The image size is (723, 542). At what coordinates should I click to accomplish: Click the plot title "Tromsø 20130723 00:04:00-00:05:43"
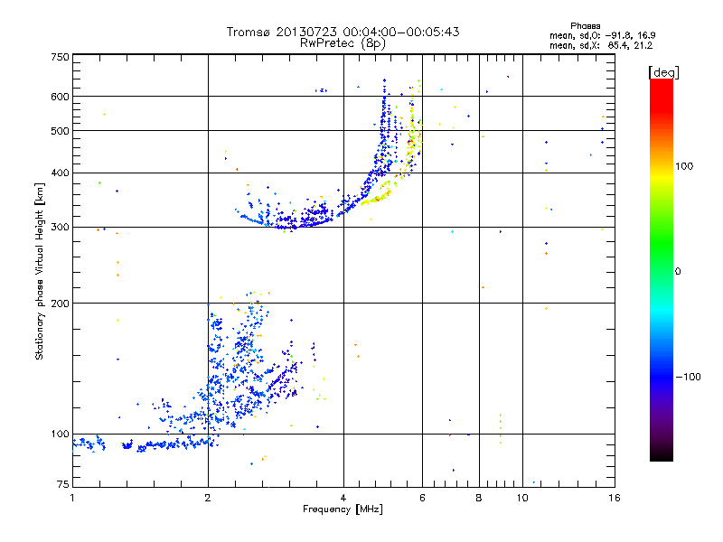[x=343, y=32]
